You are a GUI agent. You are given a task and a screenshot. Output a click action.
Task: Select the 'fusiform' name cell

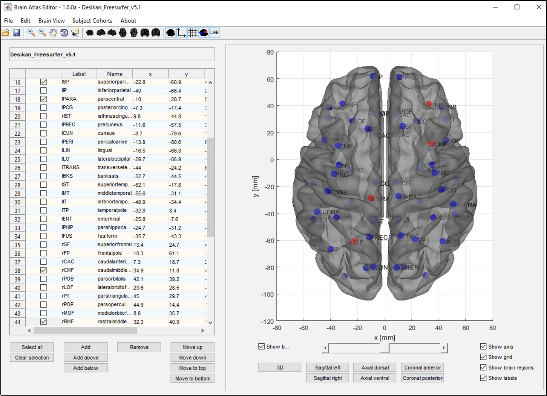(115, 236)
